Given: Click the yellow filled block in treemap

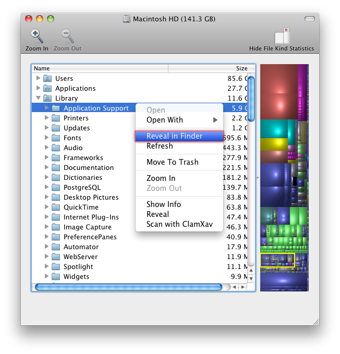Looking at the screenshot, I should pos(274,144).
